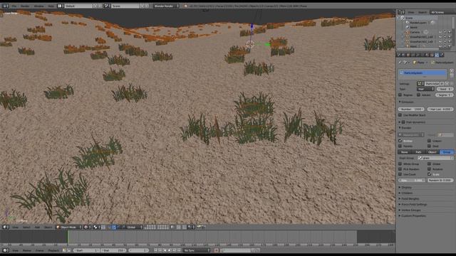Enable the Died checkbox

pos(429,146)
